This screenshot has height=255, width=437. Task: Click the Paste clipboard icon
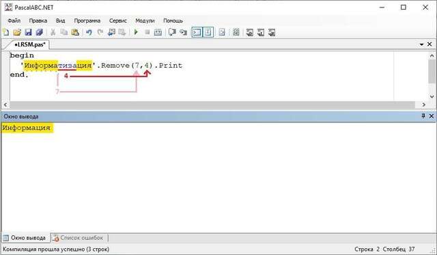[75, 32]
